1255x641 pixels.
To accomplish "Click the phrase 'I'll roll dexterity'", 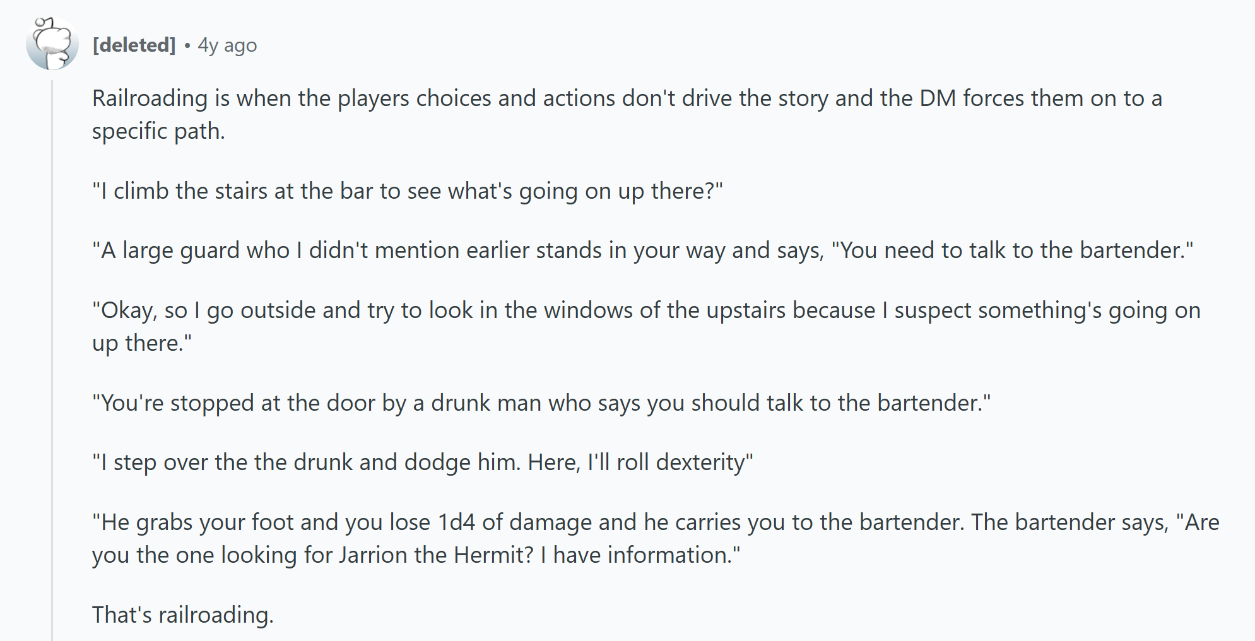I will tap(670, 462).
